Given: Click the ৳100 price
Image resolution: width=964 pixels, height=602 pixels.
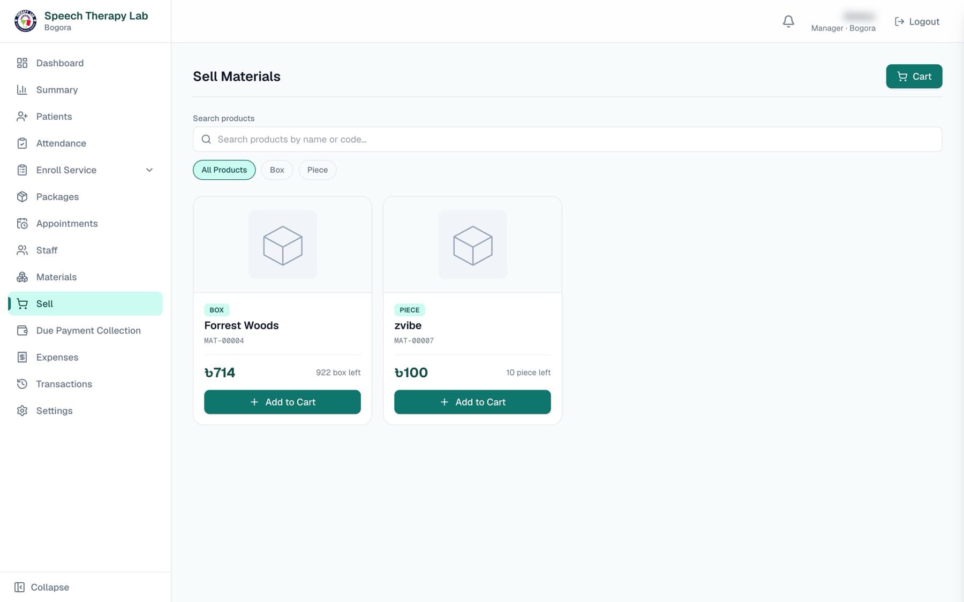Looking at the screenshot, I should (411, 372).
